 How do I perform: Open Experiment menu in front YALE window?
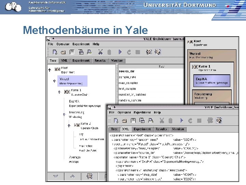tap(142, 112)
